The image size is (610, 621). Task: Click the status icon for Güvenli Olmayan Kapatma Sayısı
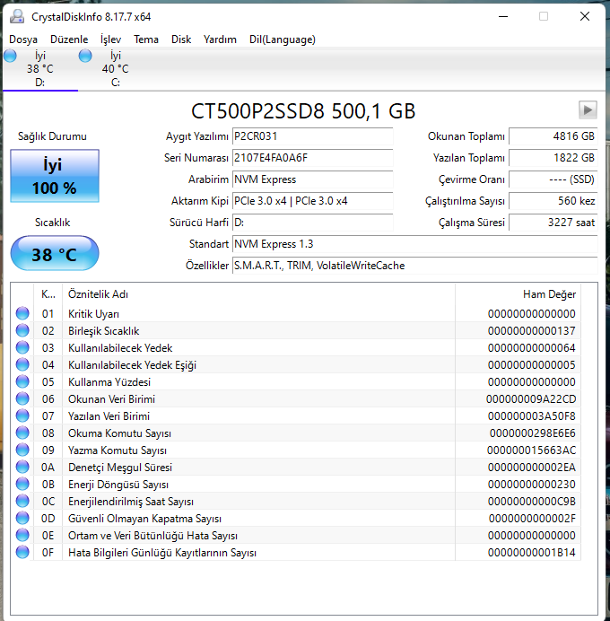[x=22, y=518]
